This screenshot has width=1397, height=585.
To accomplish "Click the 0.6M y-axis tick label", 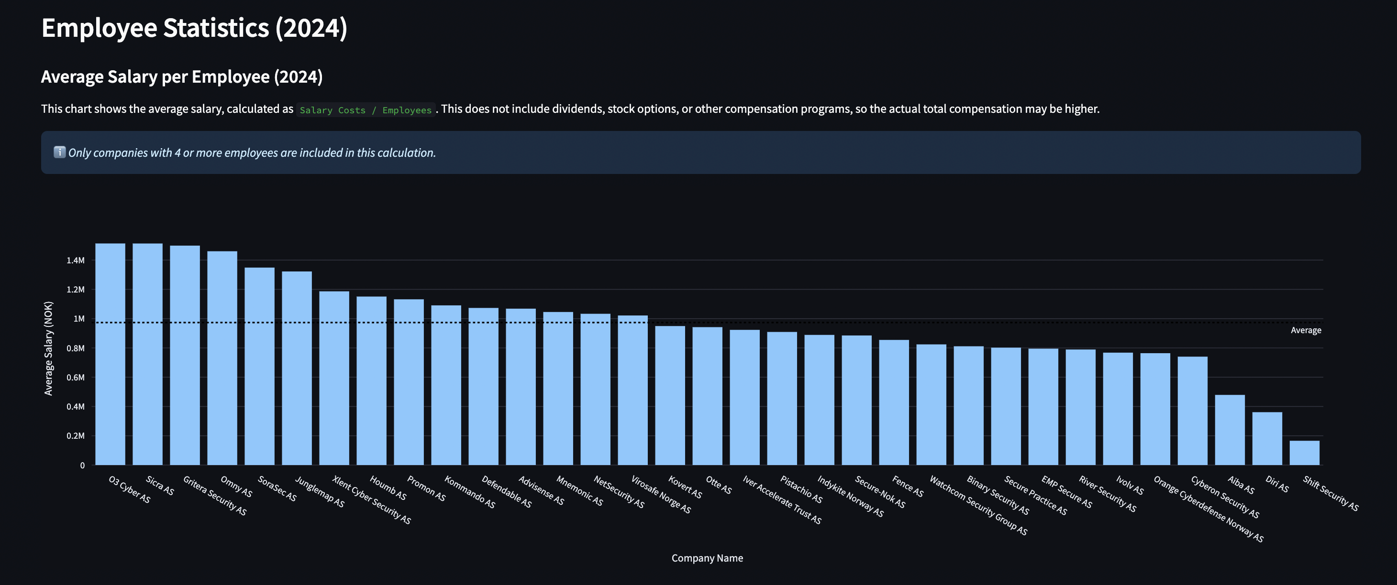I will click(76, 378).
